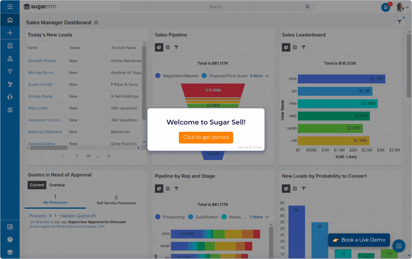Open lead Susan Arnold

tap(40, 85)
